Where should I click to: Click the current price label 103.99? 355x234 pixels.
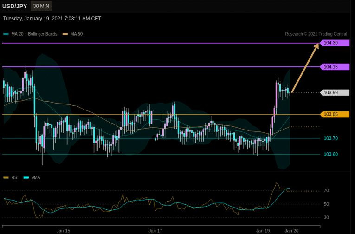tap(335, 92)
